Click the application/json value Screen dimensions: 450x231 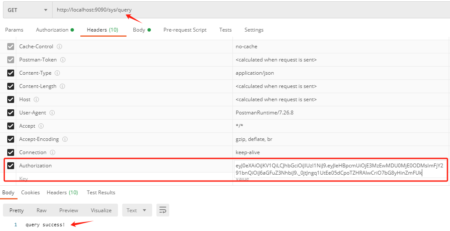click(x=255, y=73)
